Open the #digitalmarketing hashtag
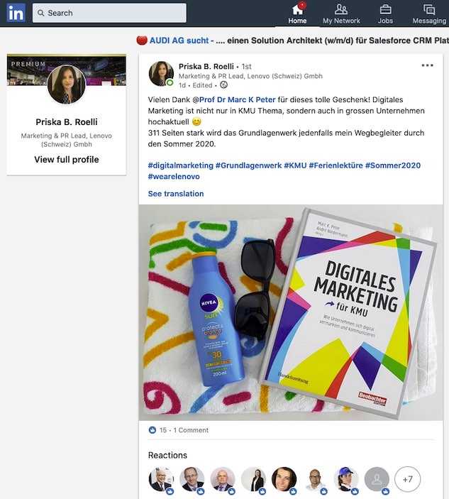Image resolution: width=449 pixels, height=499 pixels. click(180, 165)
